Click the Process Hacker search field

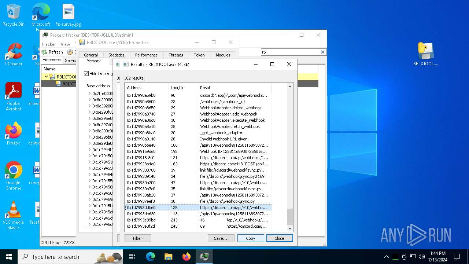tap(290, 52)
